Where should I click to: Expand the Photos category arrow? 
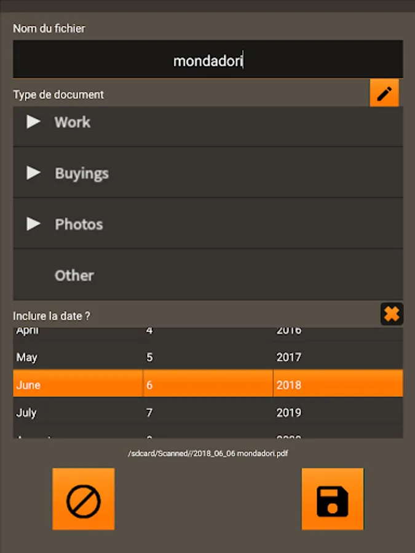[33, 224]
